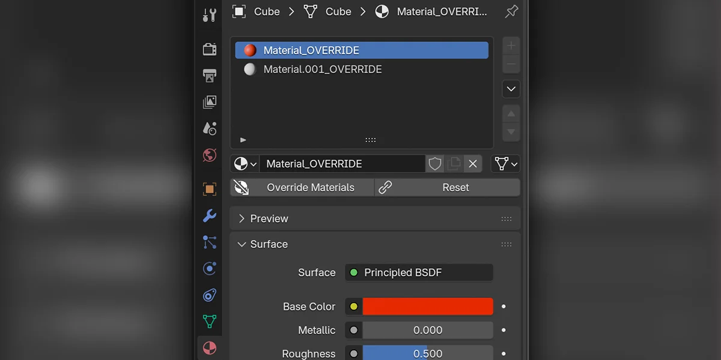
Task: Toggle the pin icon on the breadcrumb bar
Action: [511, 11]
